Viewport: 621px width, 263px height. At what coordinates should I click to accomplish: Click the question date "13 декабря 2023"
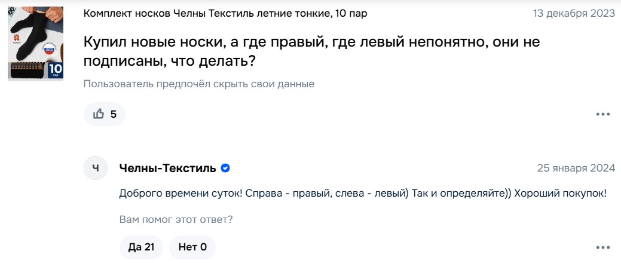click(x=574, y=13)
